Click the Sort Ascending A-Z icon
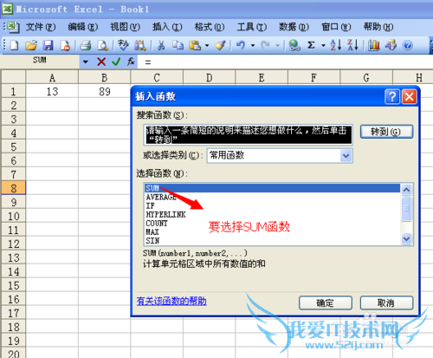 pos(336,45)
